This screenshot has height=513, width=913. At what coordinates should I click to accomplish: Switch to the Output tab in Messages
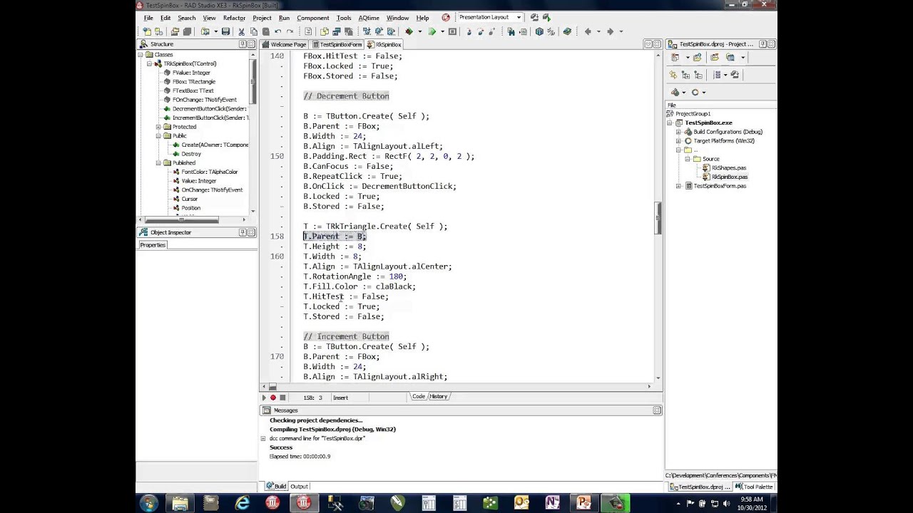tap(299, 487)
